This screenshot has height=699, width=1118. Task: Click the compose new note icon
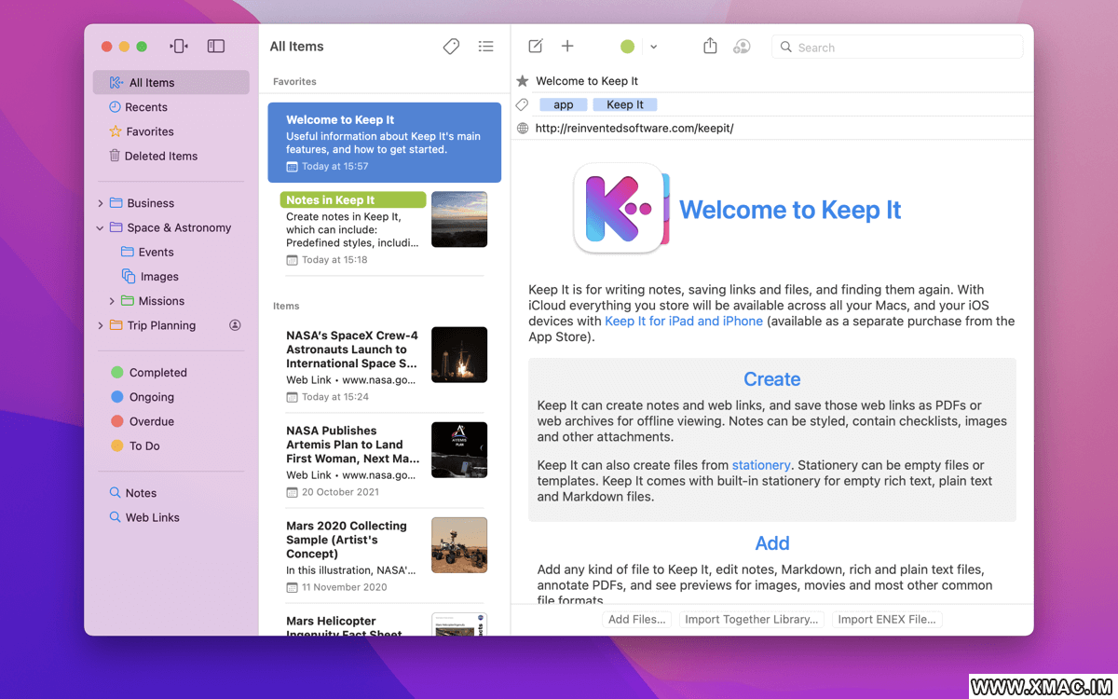pyautogui.click(x=536, y=47)
